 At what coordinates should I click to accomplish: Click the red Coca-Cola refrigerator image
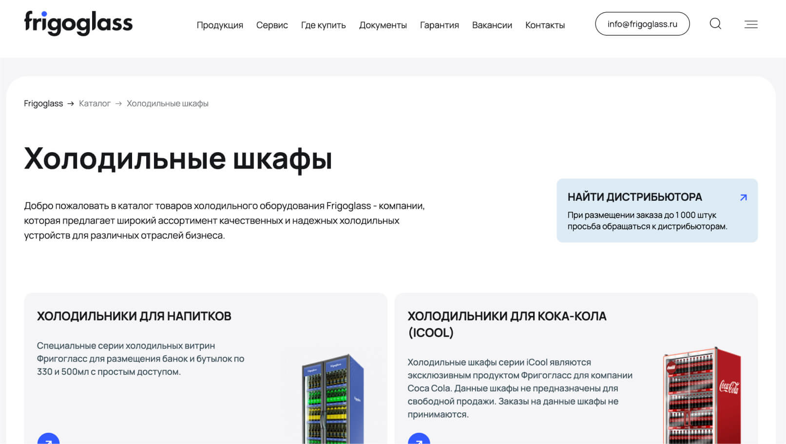[702, 395]
